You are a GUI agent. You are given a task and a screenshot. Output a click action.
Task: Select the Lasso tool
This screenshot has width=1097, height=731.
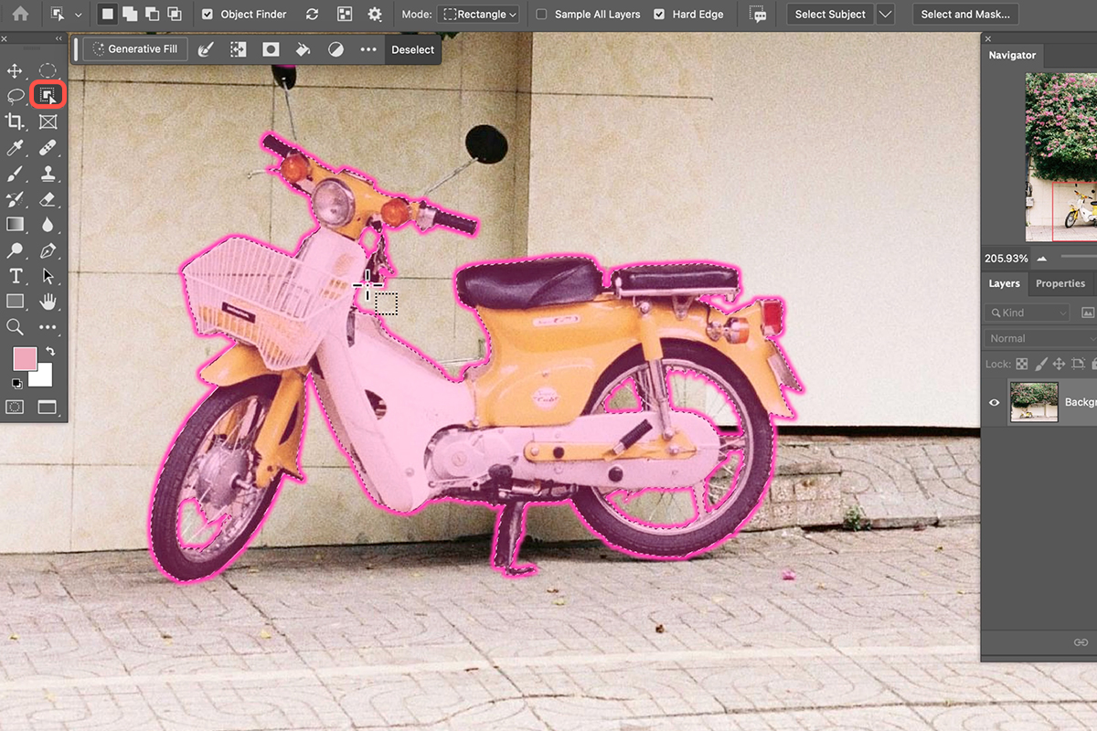click(x=15, y=96)
